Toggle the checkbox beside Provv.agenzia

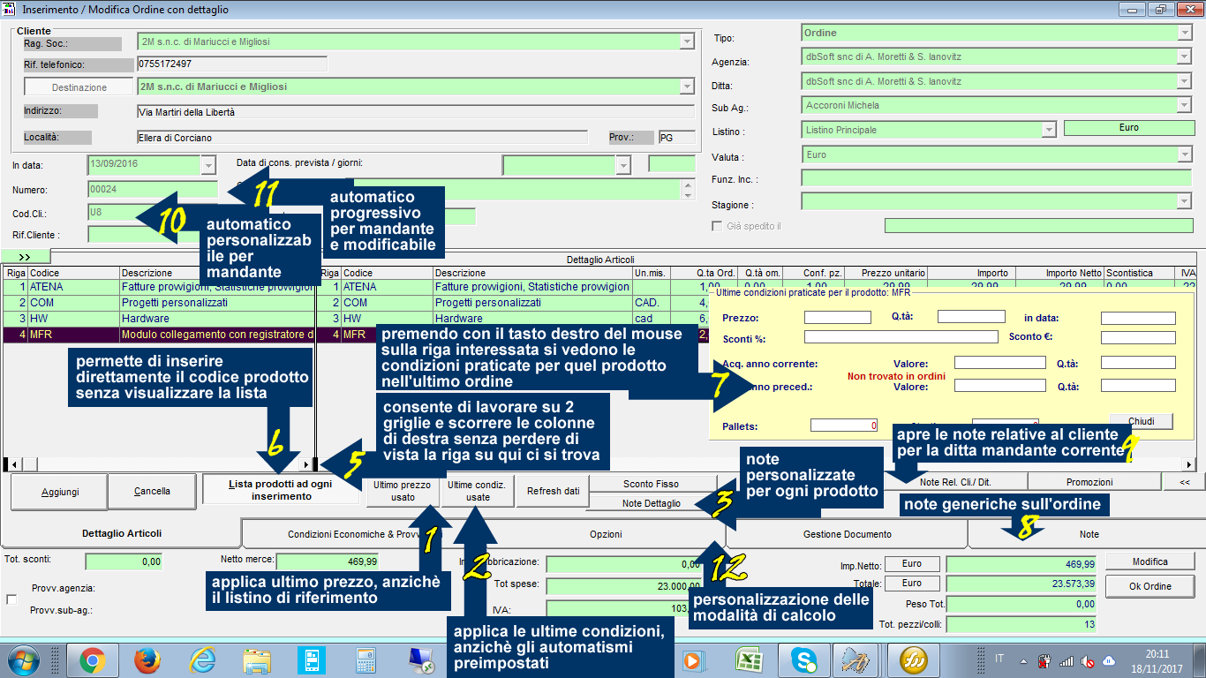click(11, 599)
